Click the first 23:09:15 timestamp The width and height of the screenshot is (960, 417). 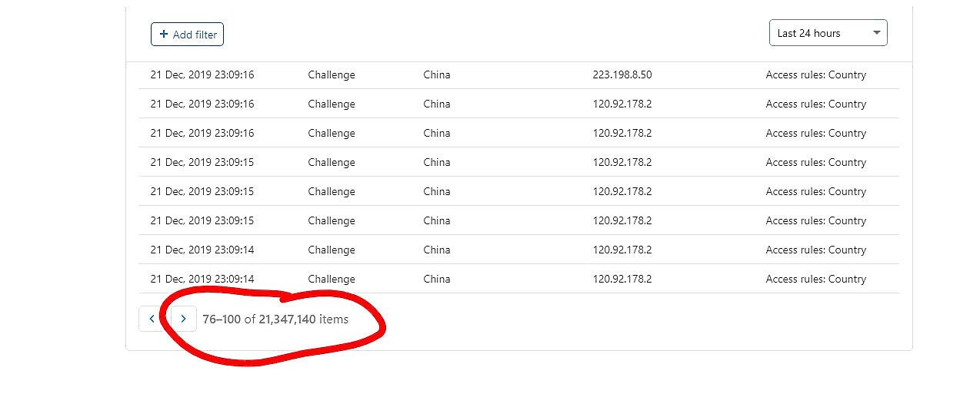coord(202,163)
